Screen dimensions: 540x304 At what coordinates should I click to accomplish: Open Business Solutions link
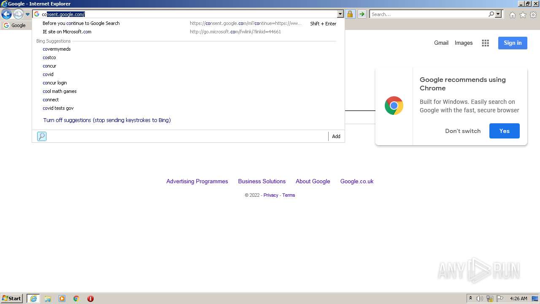pyautogui.click(x=262, y=181)
